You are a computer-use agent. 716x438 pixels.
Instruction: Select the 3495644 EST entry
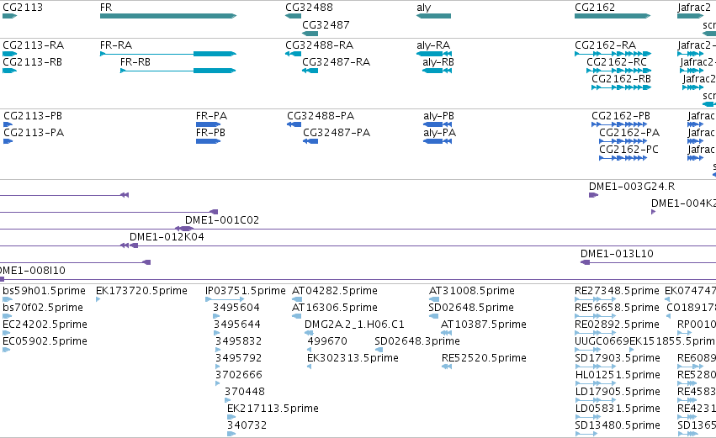pos(237,325)
